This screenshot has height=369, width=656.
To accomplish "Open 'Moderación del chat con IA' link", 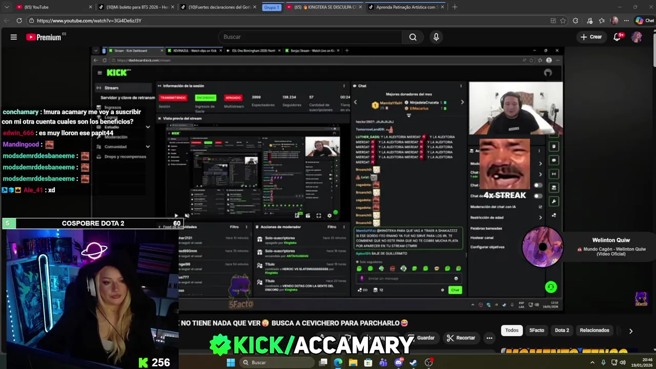I will pyautogui.click(x=506, y=207).
